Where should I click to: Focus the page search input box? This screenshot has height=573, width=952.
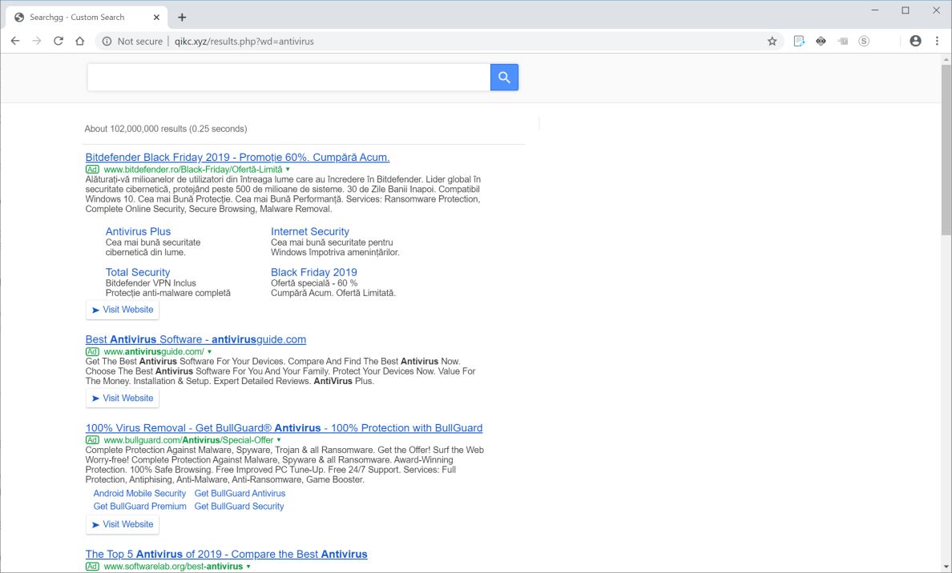click(288, 77)
